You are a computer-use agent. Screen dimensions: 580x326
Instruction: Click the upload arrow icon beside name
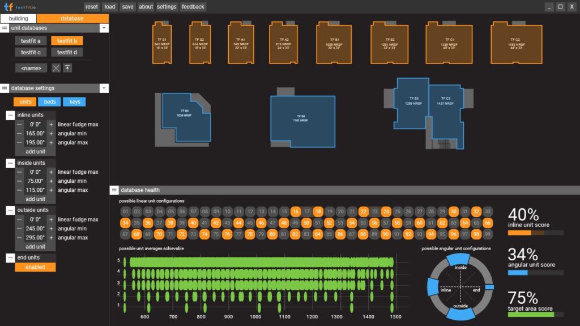click(67, 68)
